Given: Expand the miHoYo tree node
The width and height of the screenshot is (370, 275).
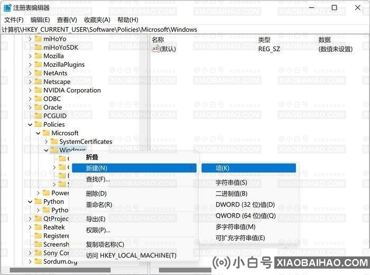Looking at the screenshot, I should point(30,39).
